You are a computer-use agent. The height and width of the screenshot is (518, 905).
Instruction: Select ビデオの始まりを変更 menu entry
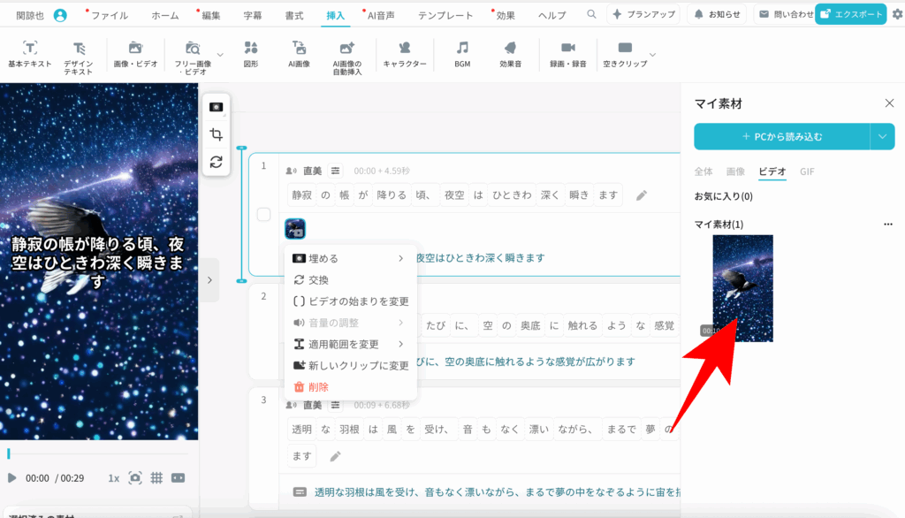tap(350, 301)
